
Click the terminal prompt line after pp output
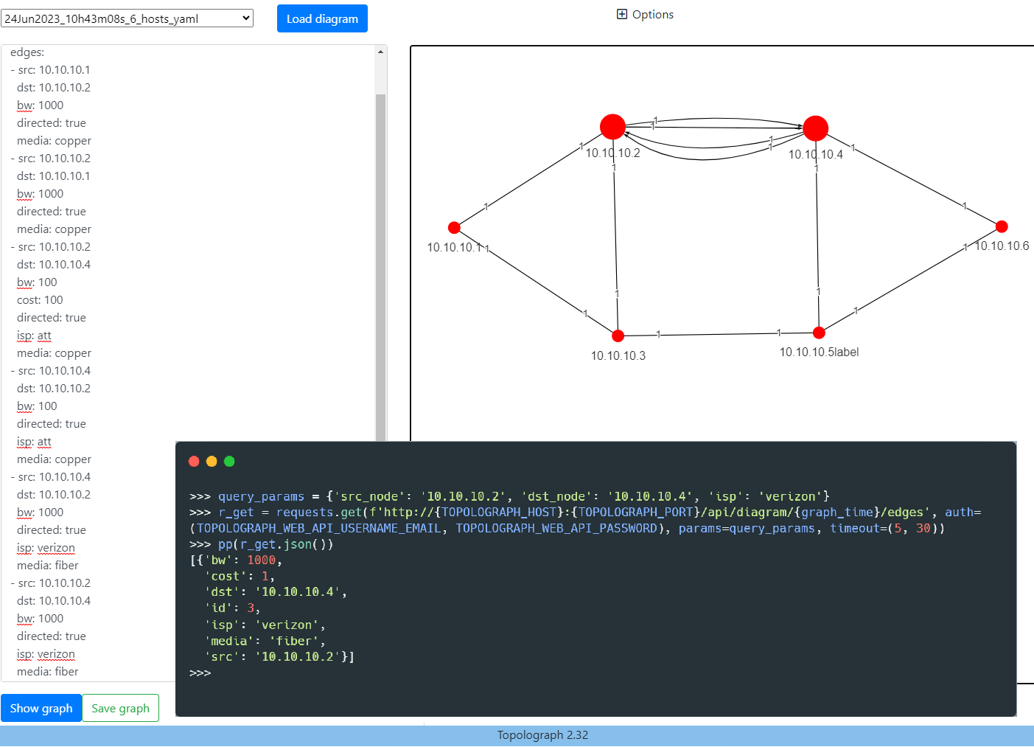[200, 673]
